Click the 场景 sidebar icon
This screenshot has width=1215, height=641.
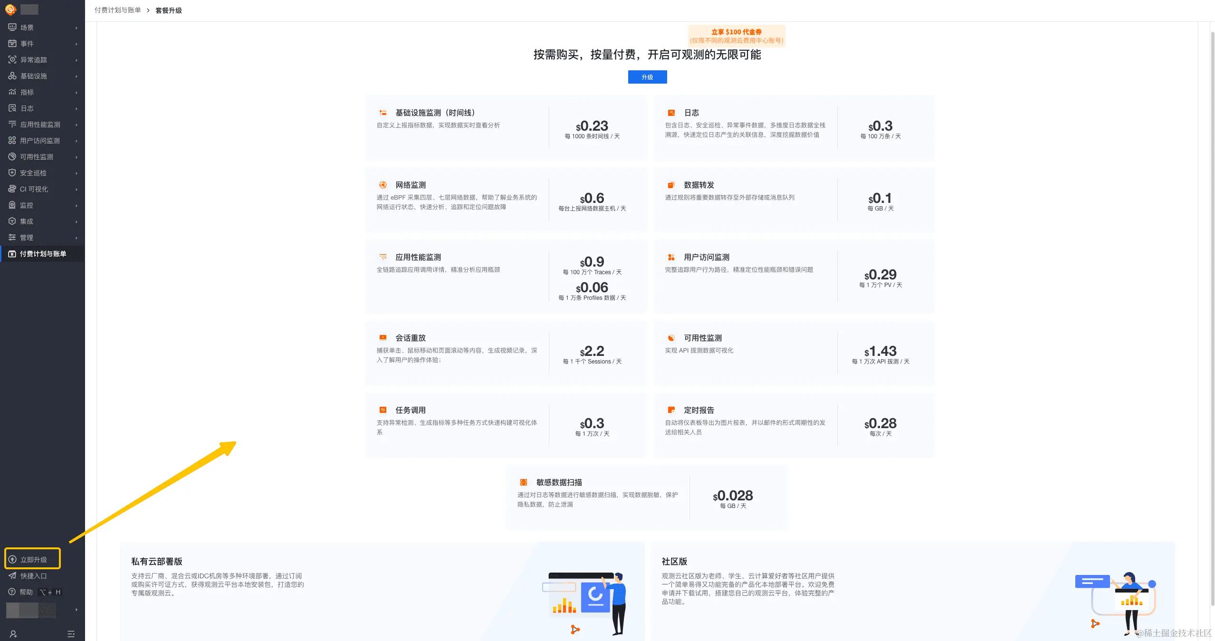pyautogui.click(x=12, y=28)
